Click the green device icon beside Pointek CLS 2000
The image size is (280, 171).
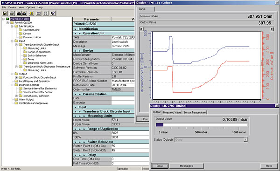(x=7, y=19)
